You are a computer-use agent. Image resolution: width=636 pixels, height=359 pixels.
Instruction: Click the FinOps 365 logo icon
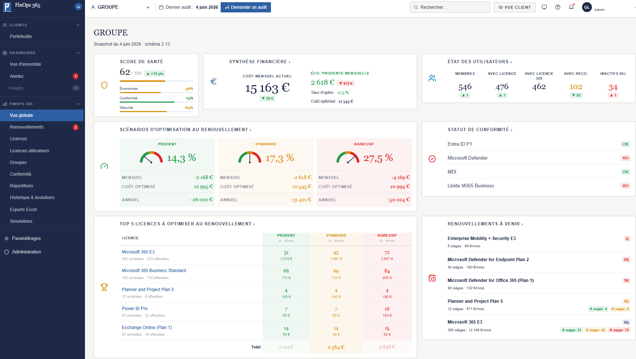tap(7, 7)
